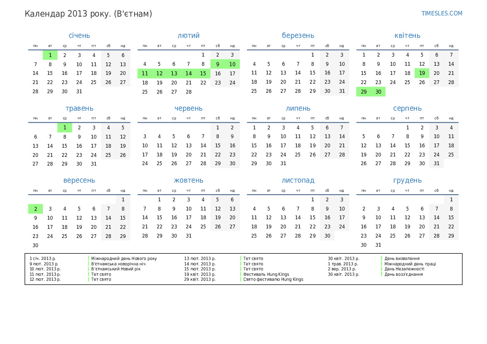Click legend 'День Незалежності'

(x=404, y=269)
